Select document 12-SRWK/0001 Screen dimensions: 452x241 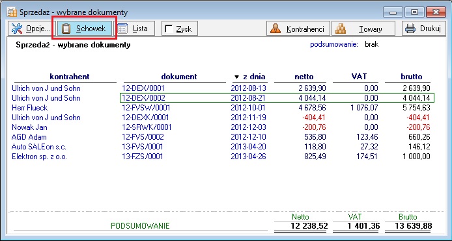coord(147,127)
